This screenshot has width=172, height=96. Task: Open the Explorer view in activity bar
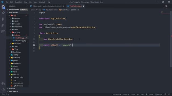(3, 7)
